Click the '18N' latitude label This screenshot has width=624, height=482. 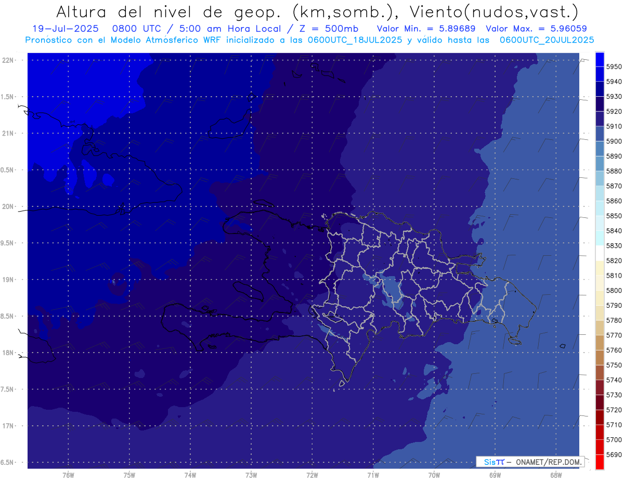(x=8, y=353)
